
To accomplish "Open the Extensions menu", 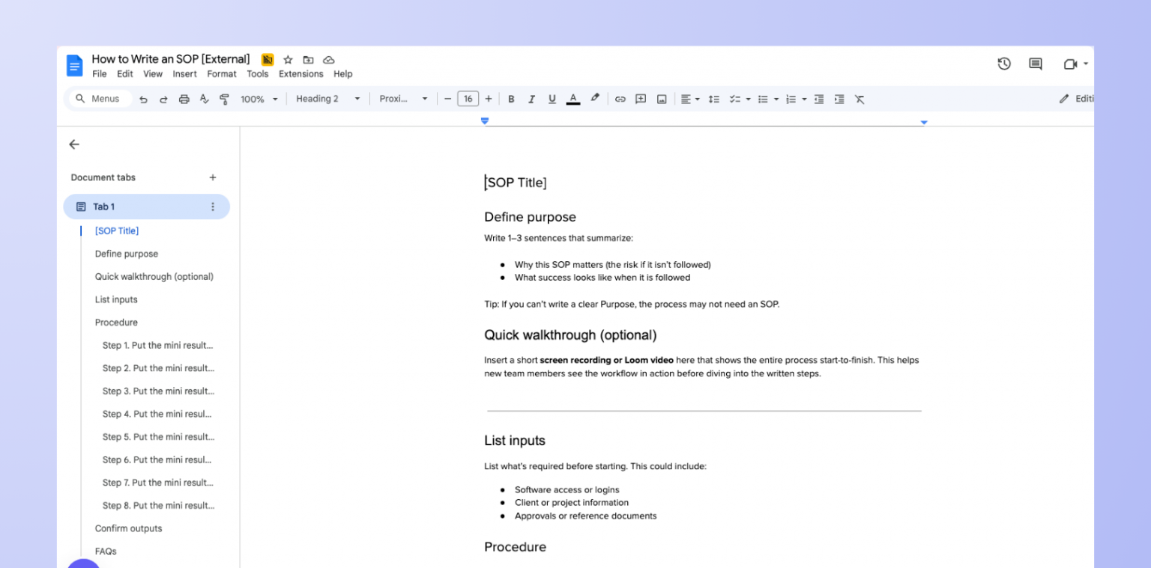I will 300,74.
